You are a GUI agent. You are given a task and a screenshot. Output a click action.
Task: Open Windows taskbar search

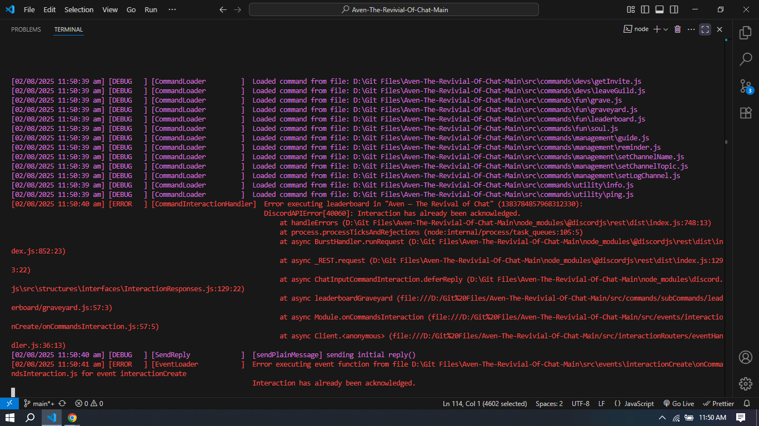(x=31, y=418)
